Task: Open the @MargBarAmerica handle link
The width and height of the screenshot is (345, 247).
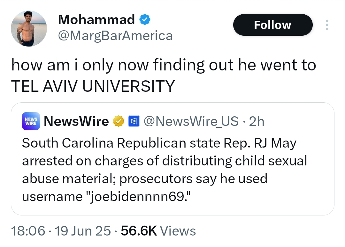Action: pos(115,36)
